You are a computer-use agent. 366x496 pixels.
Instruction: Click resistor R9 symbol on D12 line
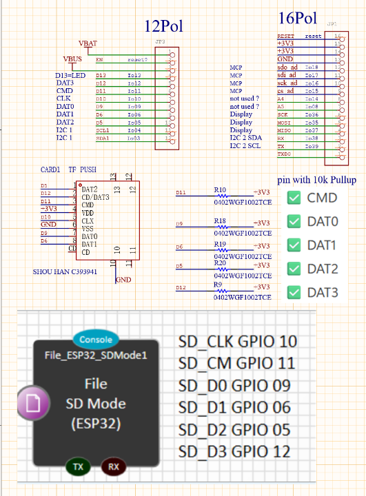point(222,291)
